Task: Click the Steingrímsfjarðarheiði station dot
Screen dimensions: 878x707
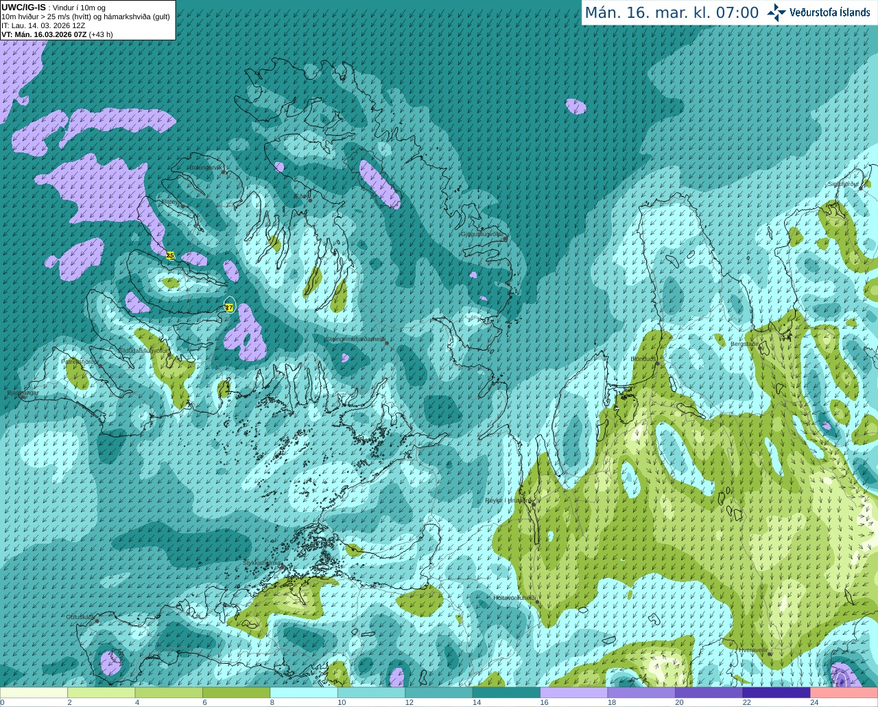Action: pyautogui.click(x=387, y=343)
